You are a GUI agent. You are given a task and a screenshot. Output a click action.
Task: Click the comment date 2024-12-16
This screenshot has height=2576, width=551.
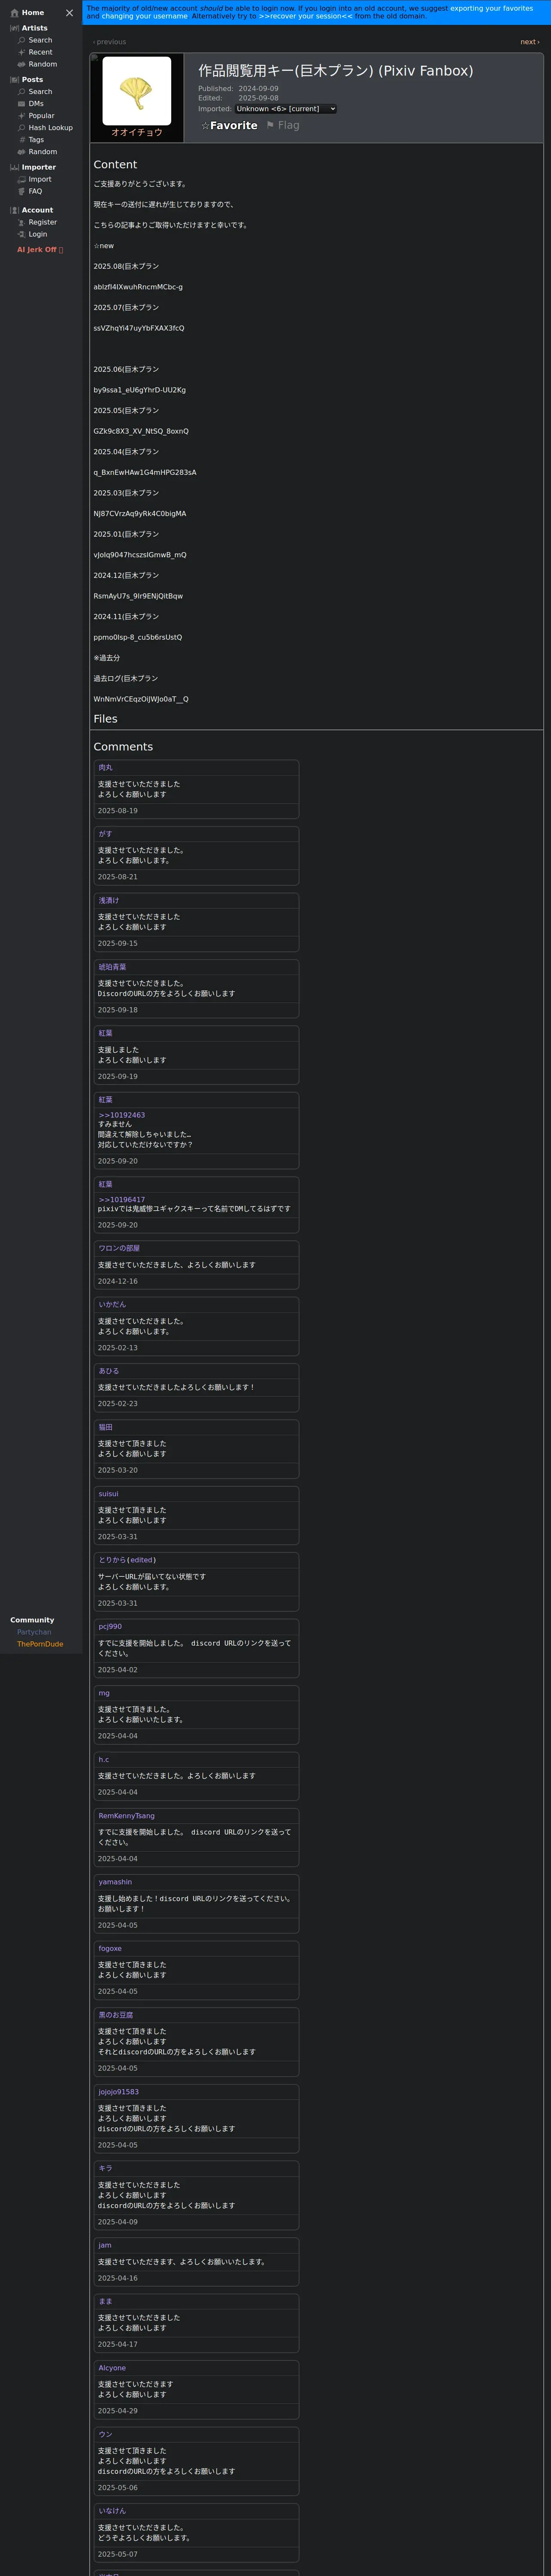click(118, 1281)
